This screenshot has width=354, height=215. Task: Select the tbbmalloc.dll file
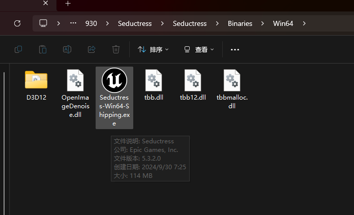coord(232,89)
